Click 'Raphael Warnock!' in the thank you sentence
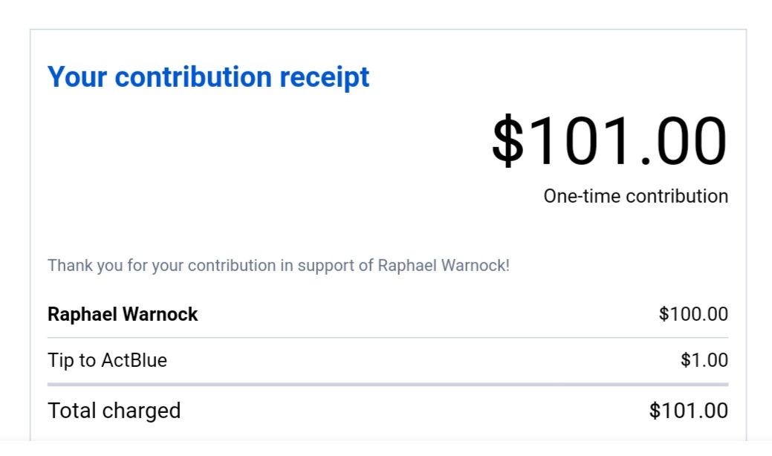The width and height of the screenshot is (772, 456). coord(444,265)
